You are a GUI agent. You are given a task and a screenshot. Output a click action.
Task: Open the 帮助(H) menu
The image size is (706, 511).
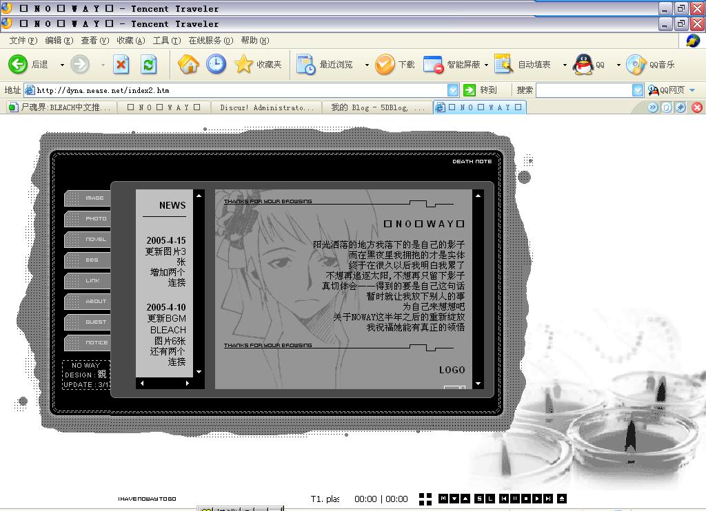pyautogui.click(x=255, y=41)
